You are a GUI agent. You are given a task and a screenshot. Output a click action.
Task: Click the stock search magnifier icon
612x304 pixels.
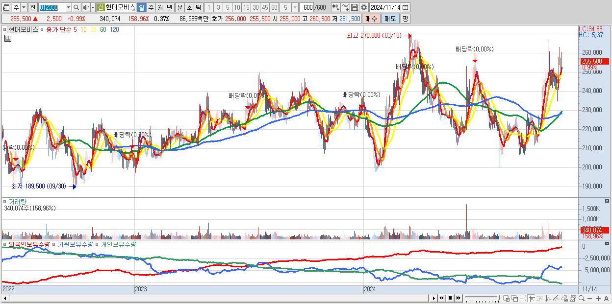tap(76, 7)
